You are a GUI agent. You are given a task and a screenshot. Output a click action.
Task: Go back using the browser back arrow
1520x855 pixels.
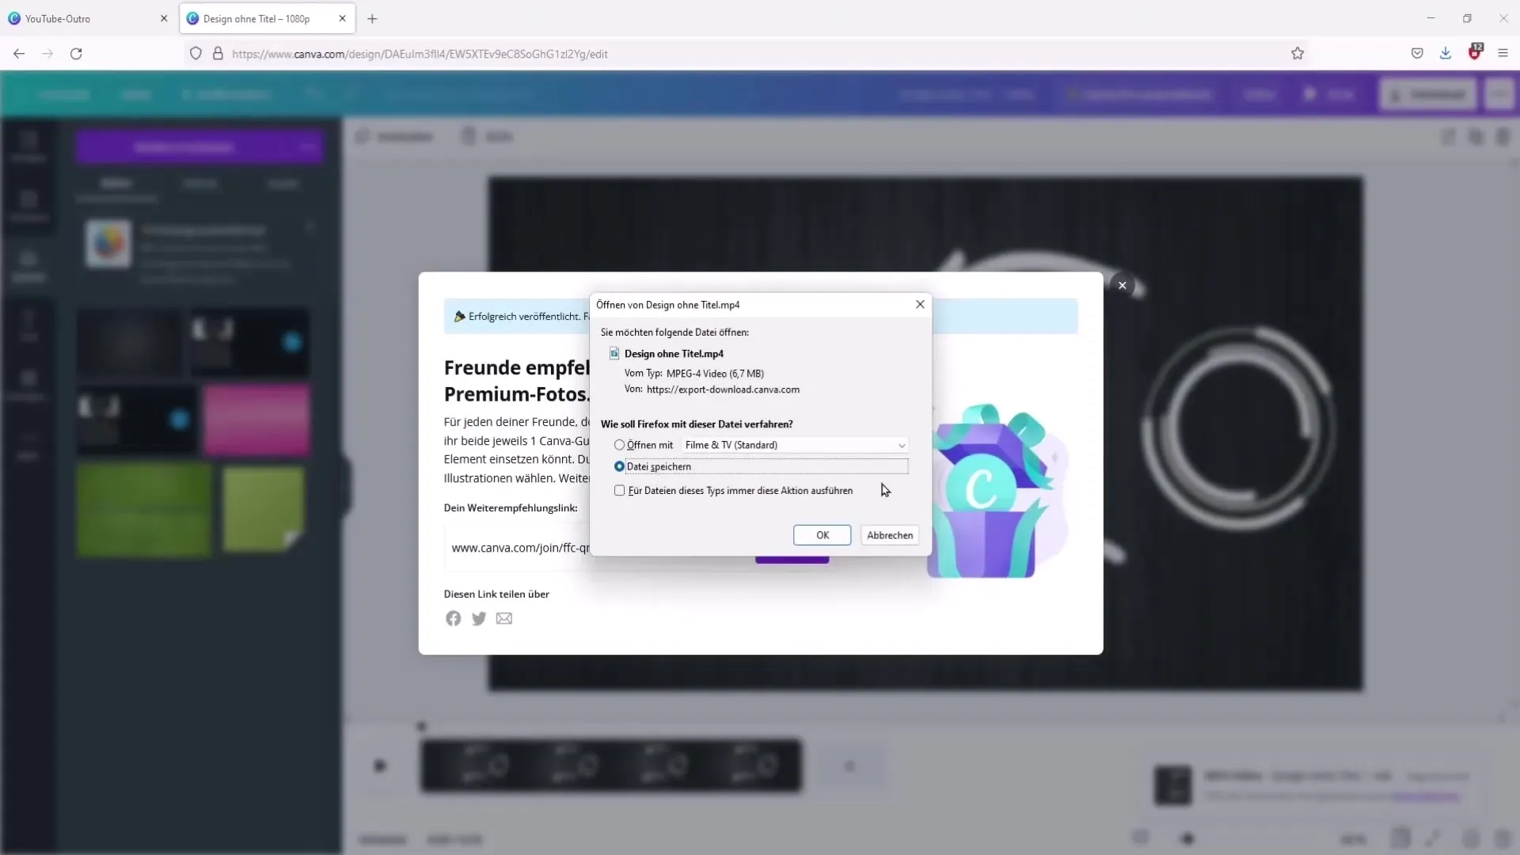click(19, 54)
